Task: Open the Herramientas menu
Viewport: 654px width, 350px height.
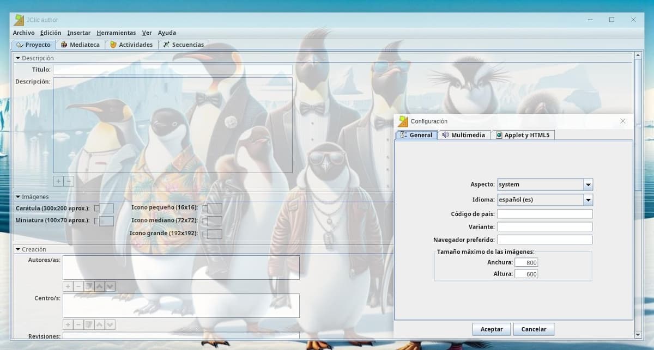Action: [116, 33]
